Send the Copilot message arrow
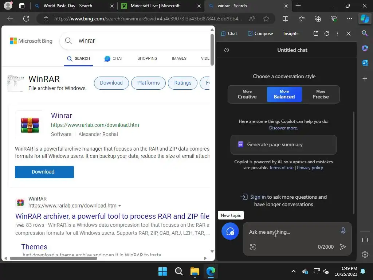 pos(343,247)
